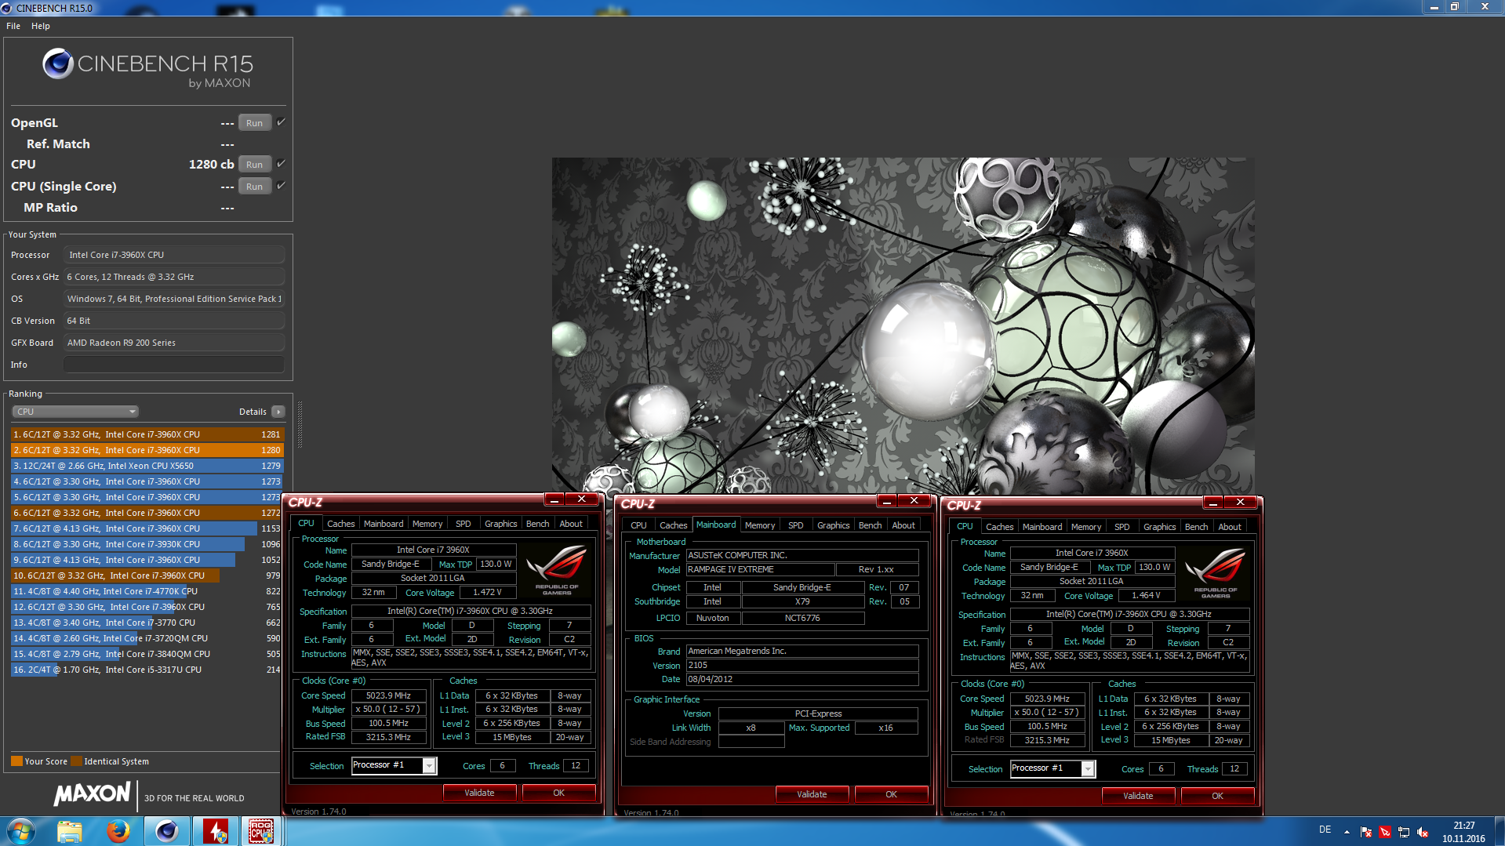1505x846 pixels.
Task: Open Windows Explorer from the taskbar
Action: 70,831
